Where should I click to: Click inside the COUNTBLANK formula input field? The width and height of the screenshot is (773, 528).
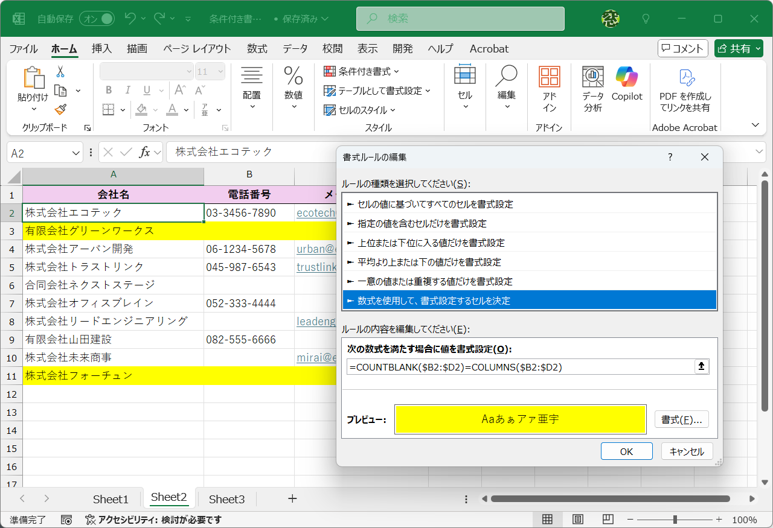tap(519, 366)
